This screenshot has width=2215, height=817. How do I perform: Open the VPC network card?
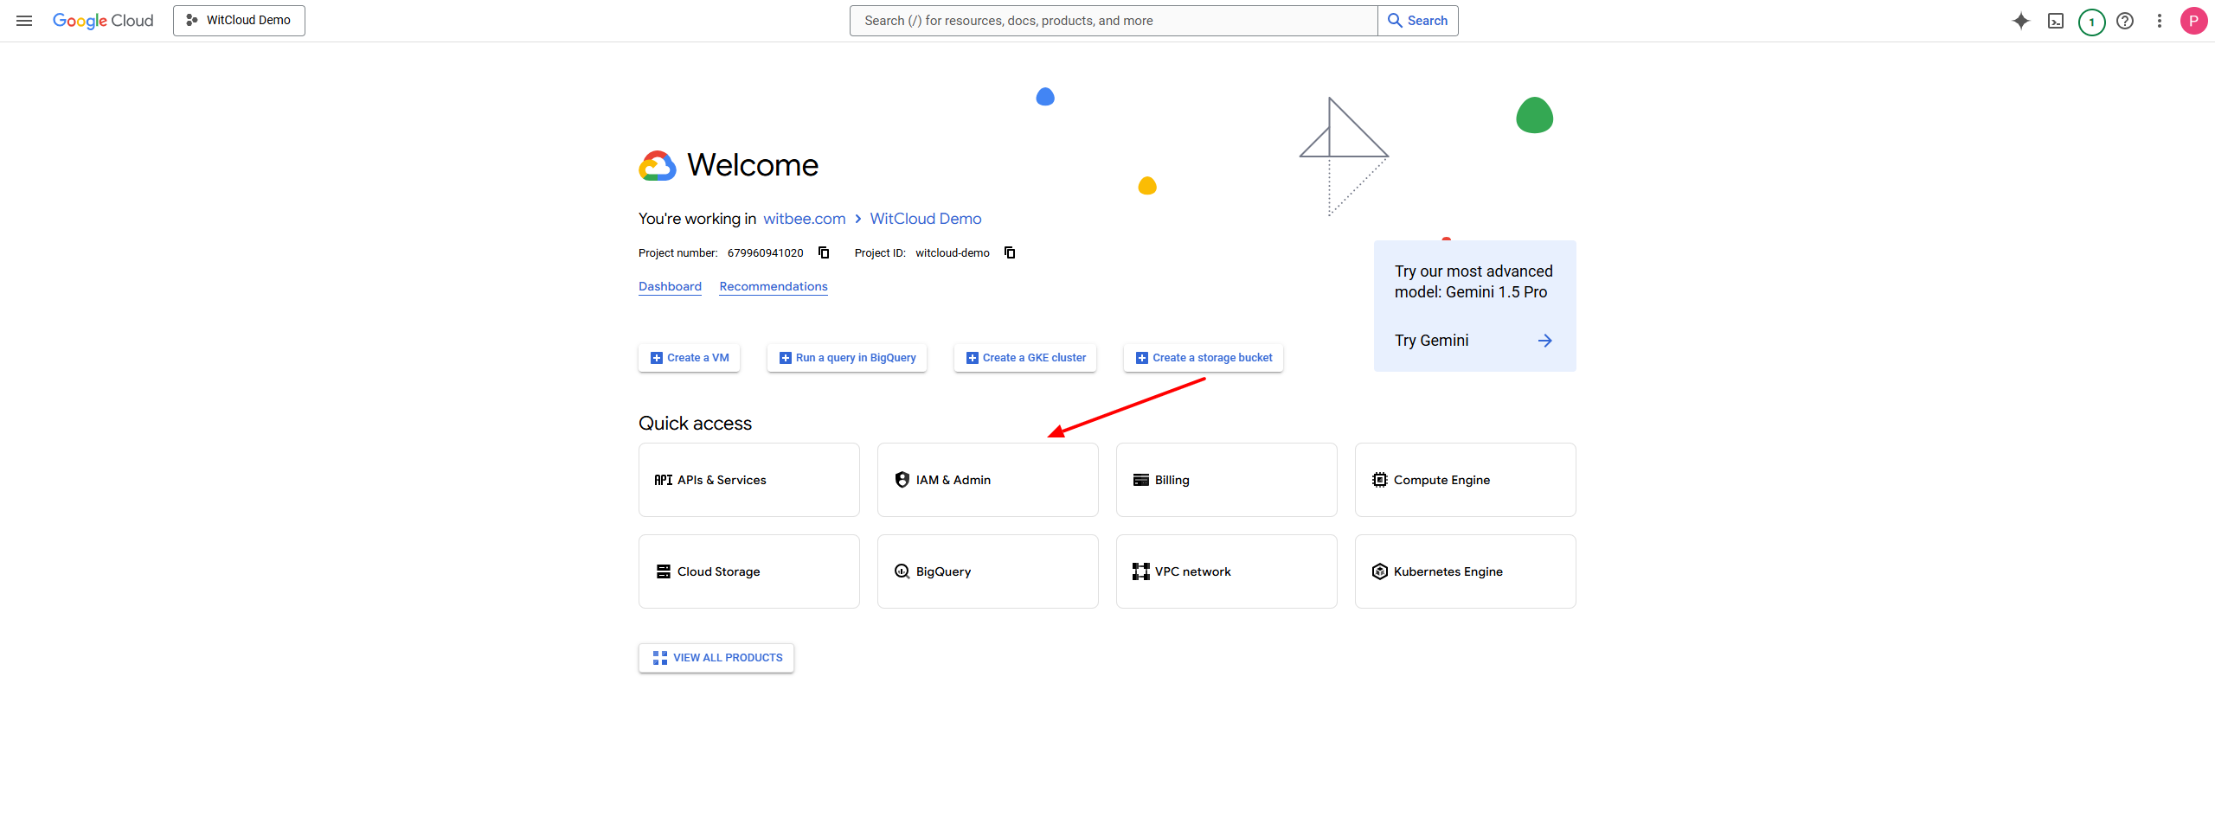tap(1227, 571)
